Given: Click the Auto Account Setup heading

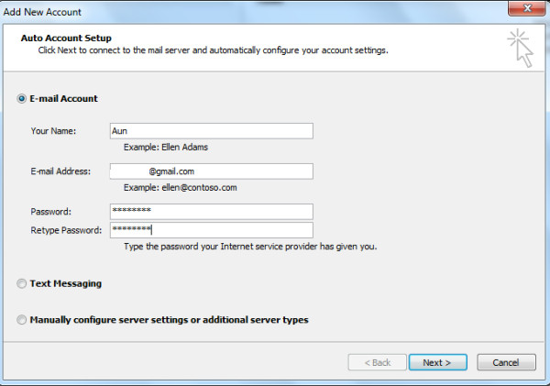Looking at the screenshot, I should [x=66, y=38].
